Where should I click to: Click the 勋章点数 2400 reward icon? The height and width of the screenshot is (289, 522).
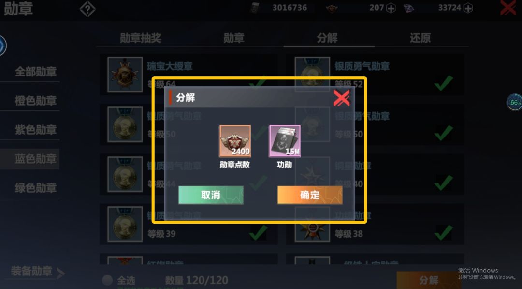235,141
